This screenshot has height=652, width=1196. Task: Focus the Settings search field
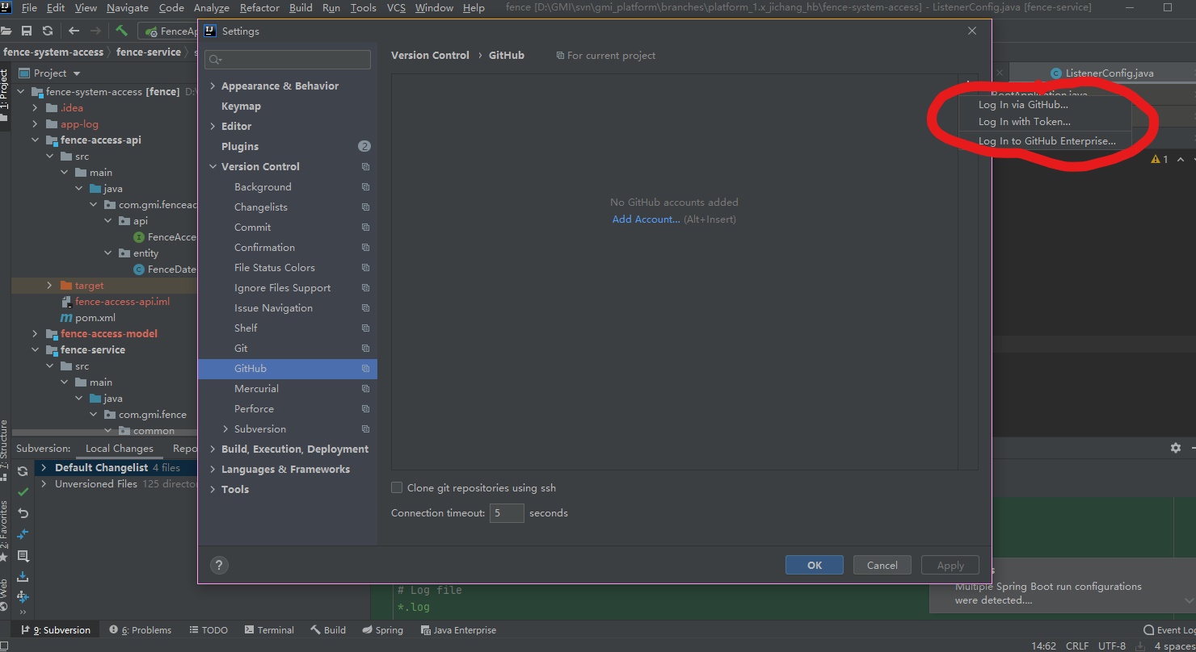(288, 59)
